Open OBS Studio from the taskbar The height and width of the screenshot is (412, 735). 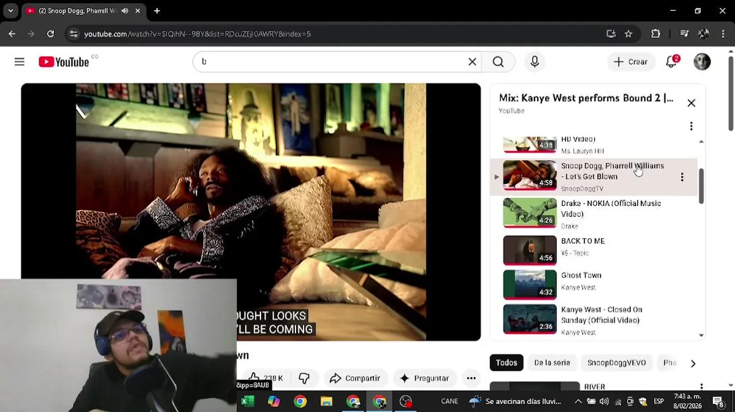406,401
